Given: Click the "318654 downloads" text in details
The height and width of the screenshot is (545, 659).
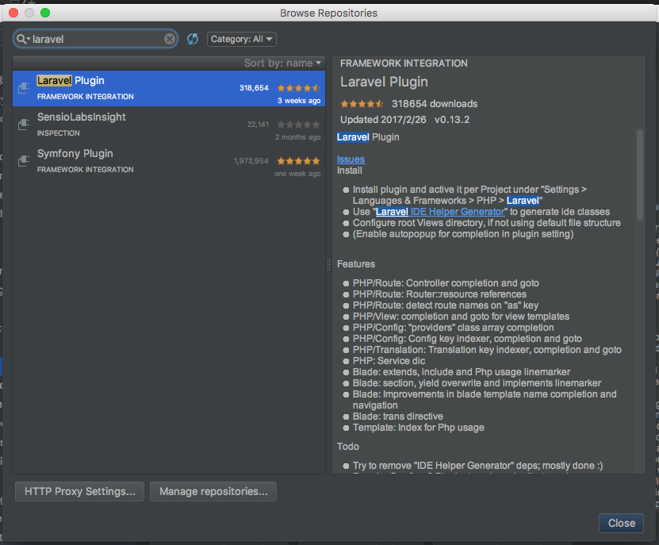Looking at the screenshot, I should 435,103.
